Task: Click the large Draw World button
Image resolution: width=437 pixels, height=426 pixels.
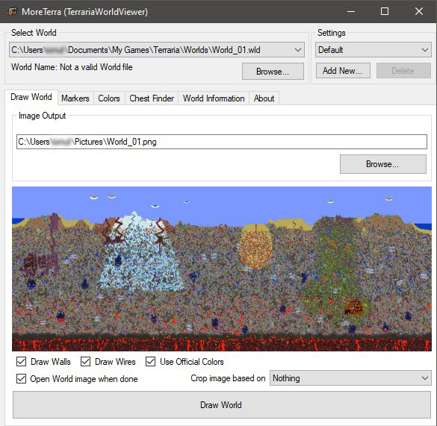Action: click(222, 404)
